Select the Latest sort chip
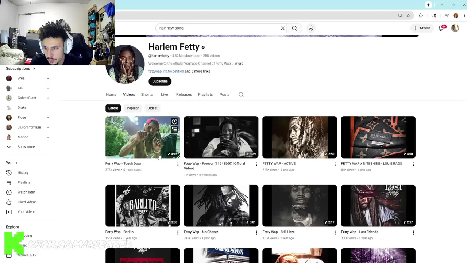The height and width of the screenshot is (263, 467). 113,108
